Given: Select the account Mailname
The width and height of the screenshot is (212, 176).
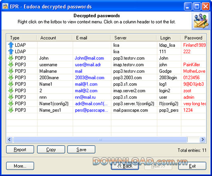Looking at the screenshot, I should tap(48, 71).
